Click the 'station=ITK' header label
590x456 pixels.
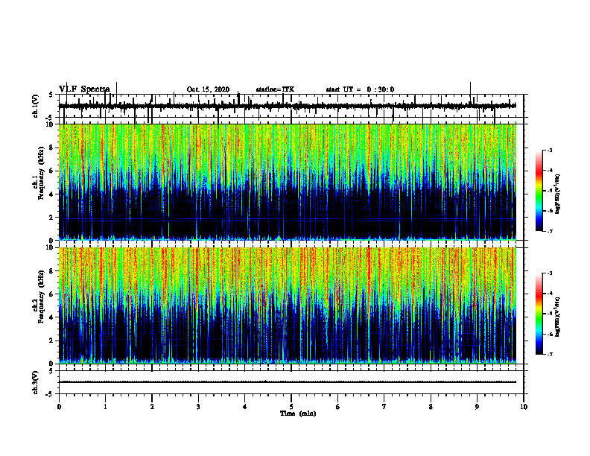point(275,89)
